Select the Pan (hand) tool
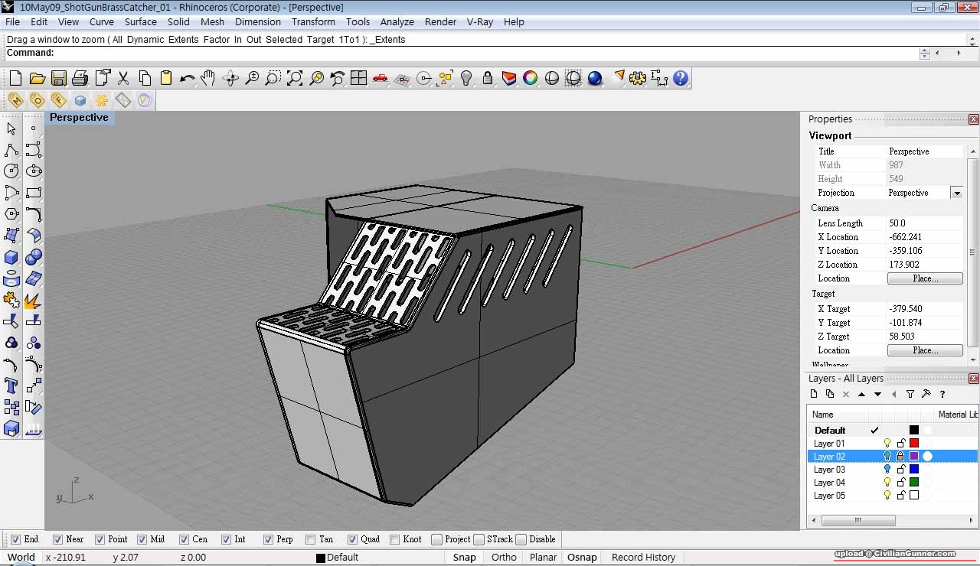This screenshot has width=980, height=566. click(208, 78)
